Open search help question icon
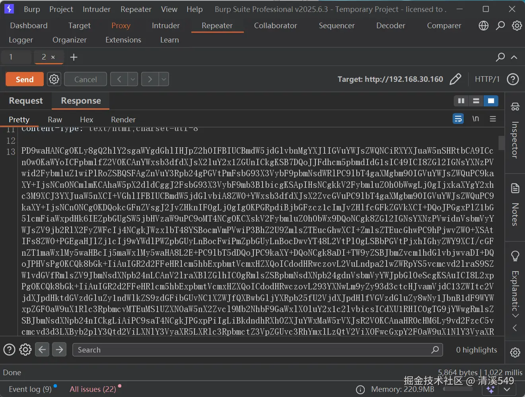The image size is (525, 397). pos(9,350)
